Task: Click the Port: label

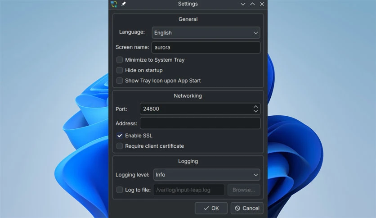Action: pyautogui.click(x=121, y=109)
